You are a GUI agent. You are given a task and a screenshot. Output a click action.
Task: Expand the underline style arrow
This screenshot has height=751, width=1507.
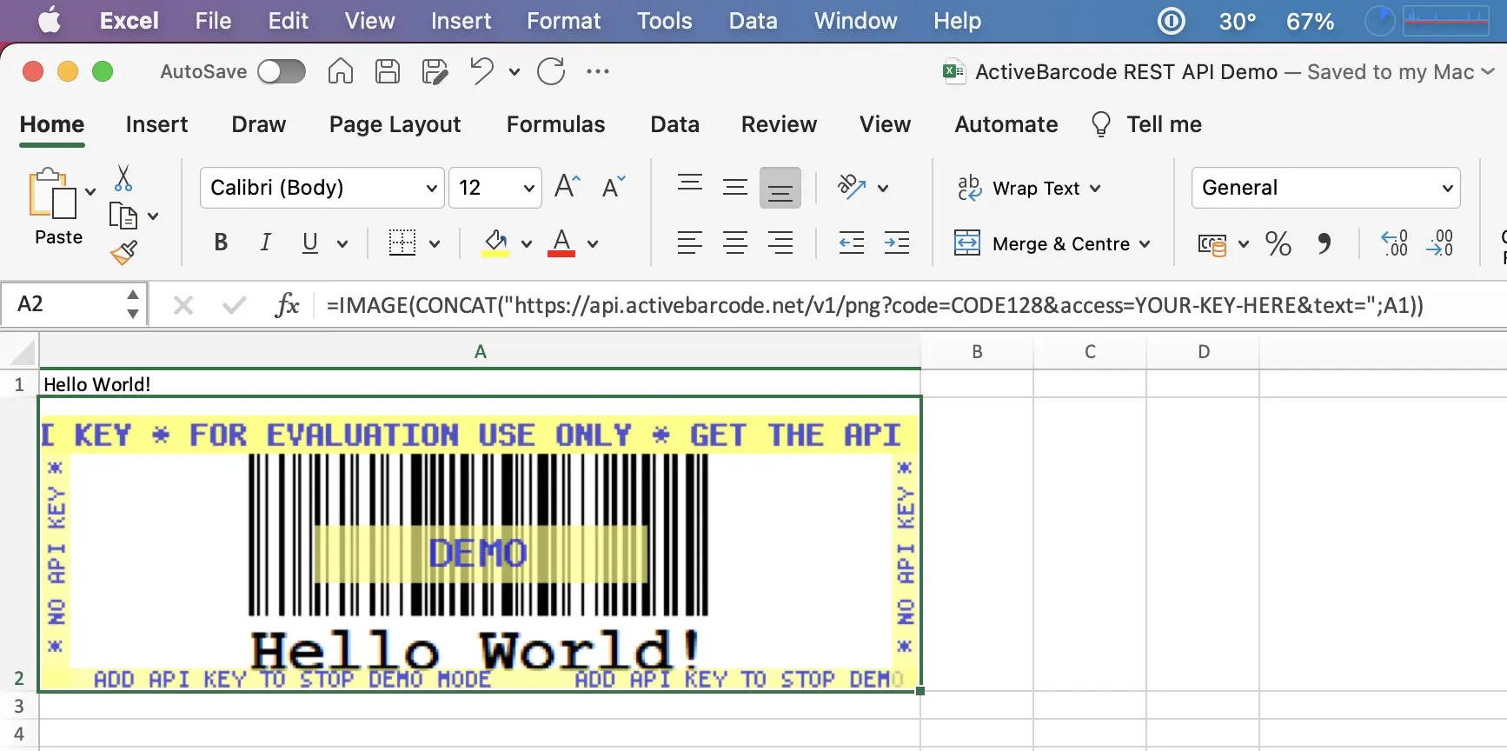(342, 244)
